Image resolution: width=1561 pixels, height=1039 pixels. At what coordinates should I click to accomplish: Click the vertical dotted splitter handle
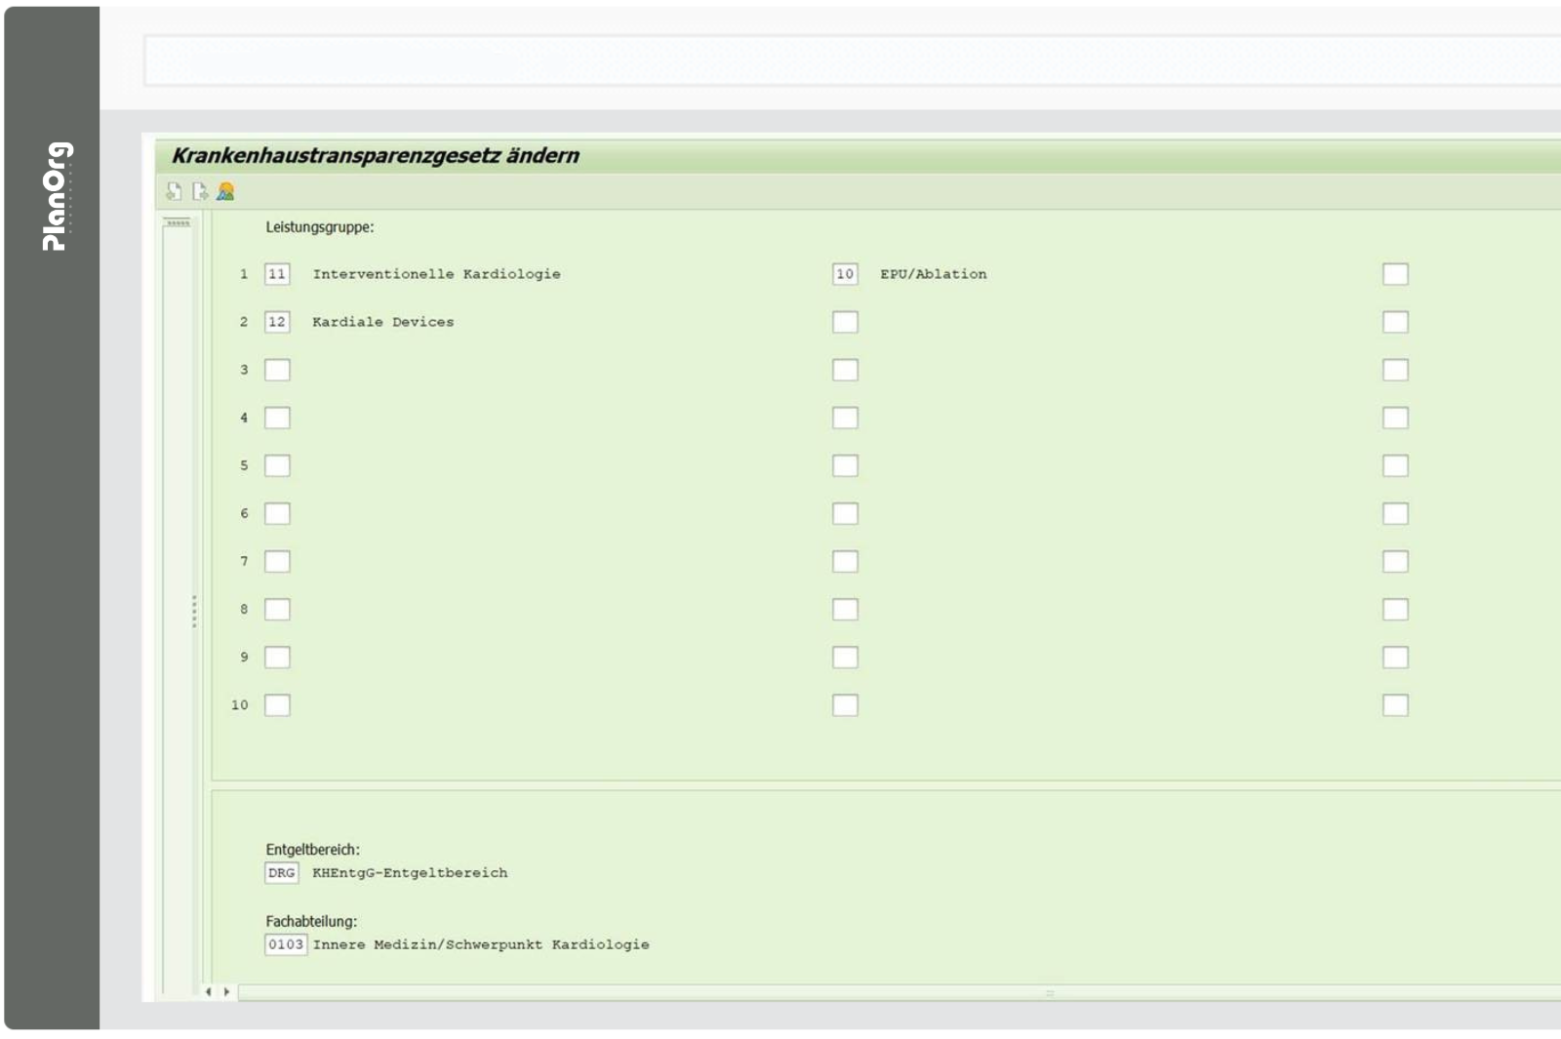point(194,611)
